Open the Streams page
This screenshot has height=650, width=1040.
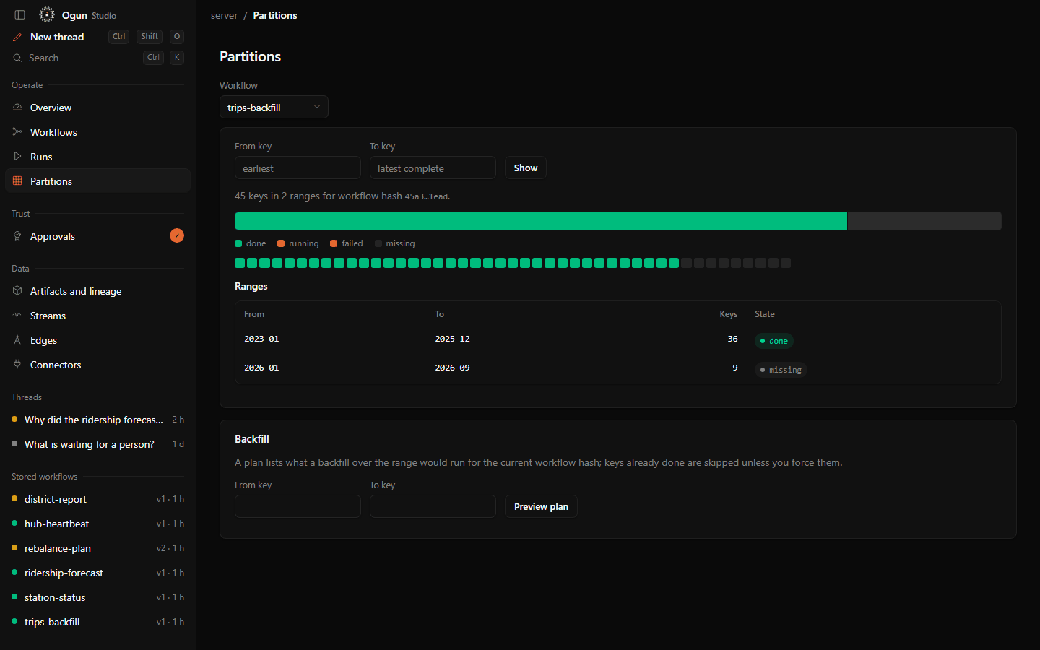[97, 316]
